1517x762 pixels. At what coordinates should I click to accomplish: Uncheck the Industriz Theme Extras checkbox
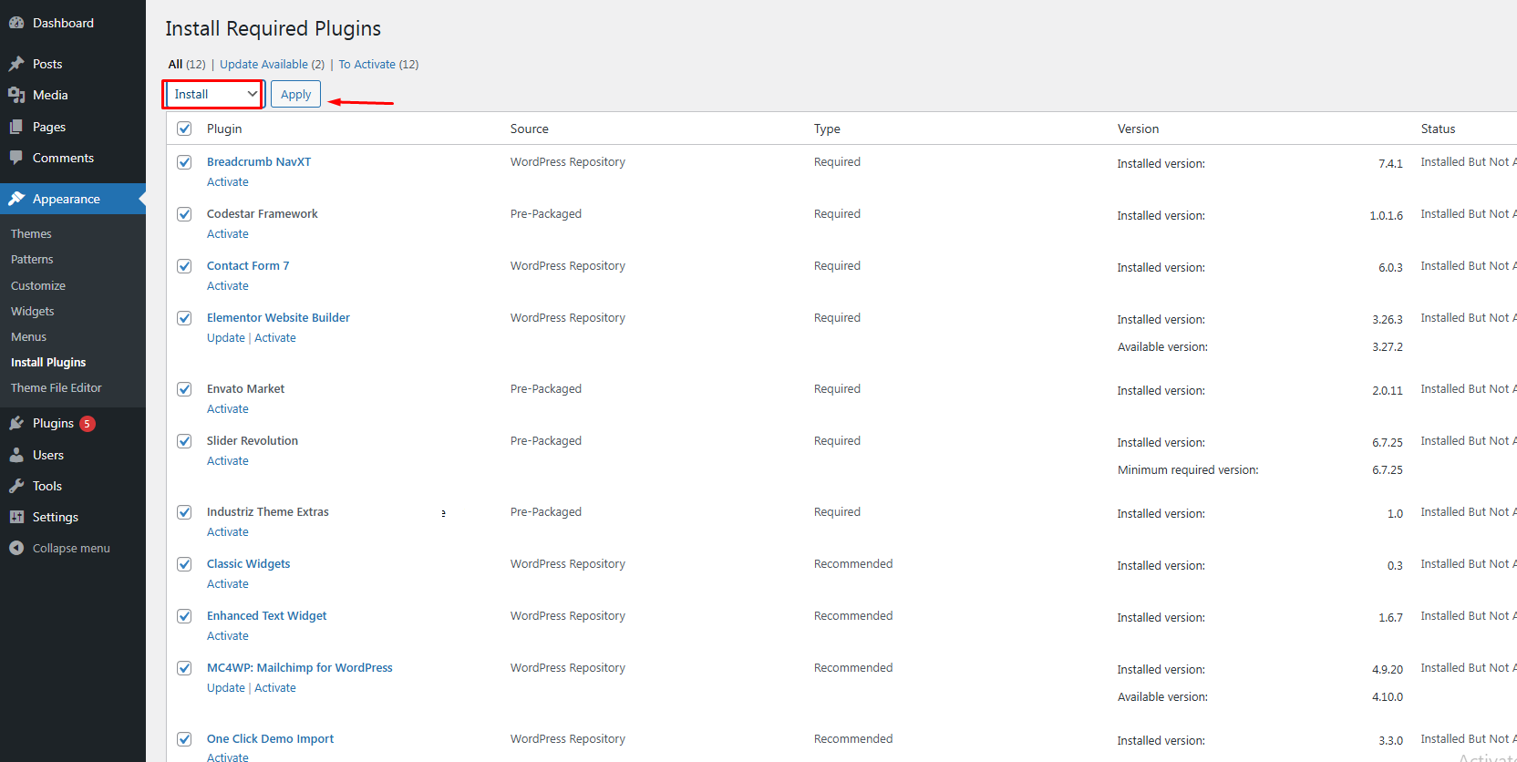click(x=184, y=512)
